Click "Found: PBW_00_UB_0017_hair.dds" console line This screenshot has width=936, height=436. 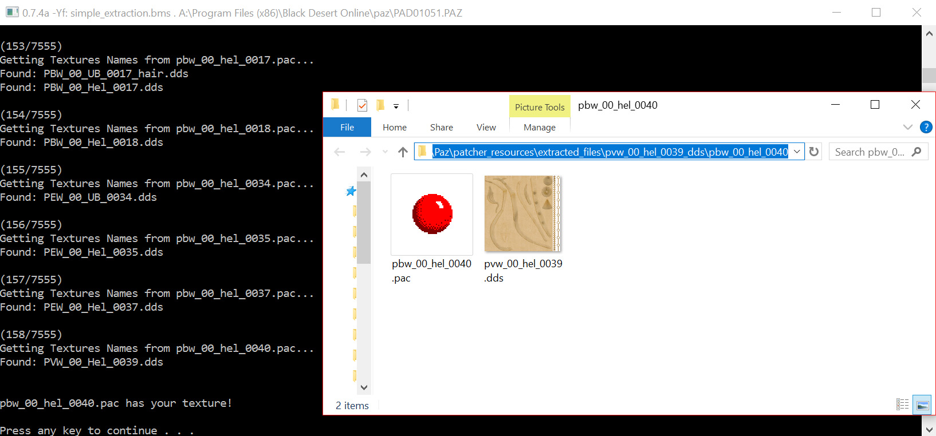click(94, 74)
